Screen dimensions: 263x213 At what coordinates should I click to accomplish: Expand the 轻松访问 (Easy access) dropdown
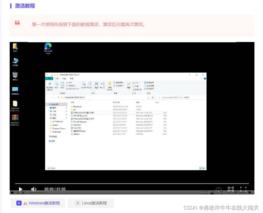pos(119,86)
